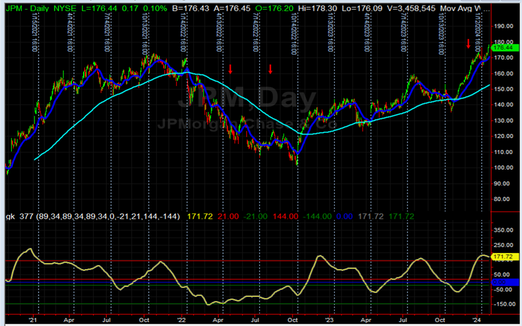Click the volume reading "V=3,458,545"
The width and height of the screenshot is (522, 326).
[x=412, y=9]
